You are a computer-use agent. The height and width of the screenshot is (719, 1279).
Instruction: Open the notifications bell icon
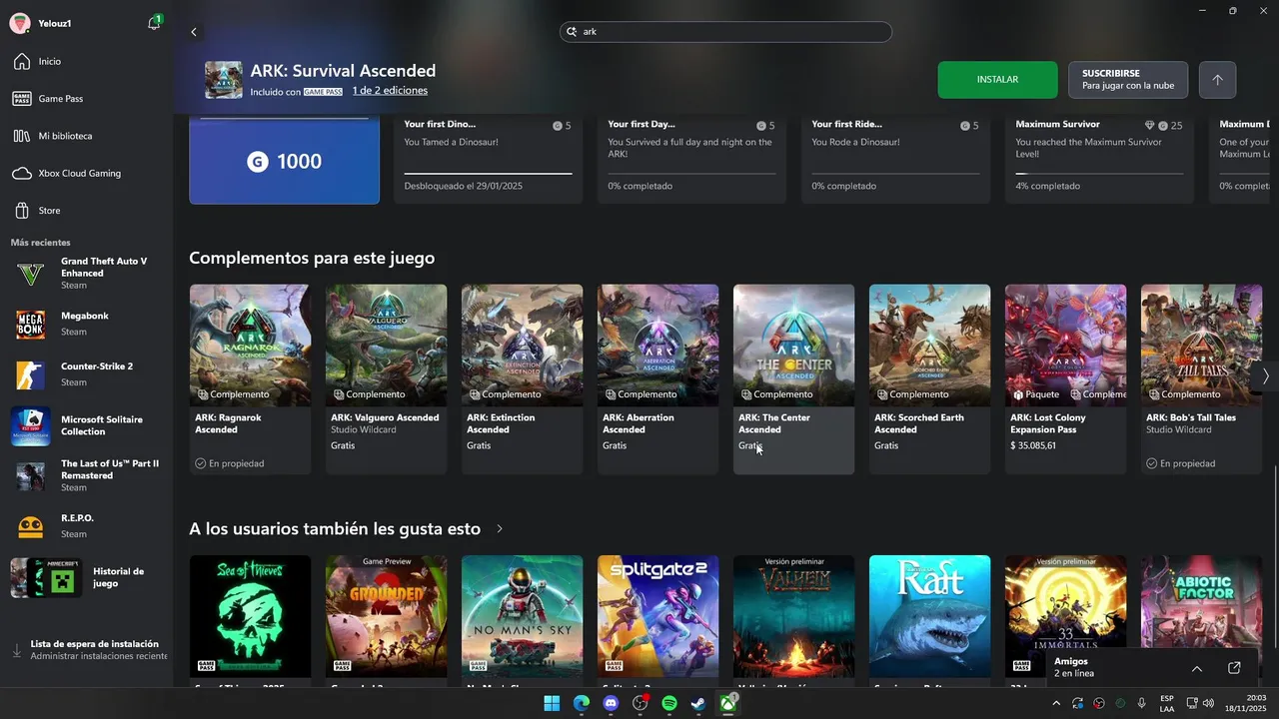pyautogui.click(x=154, y=23)
